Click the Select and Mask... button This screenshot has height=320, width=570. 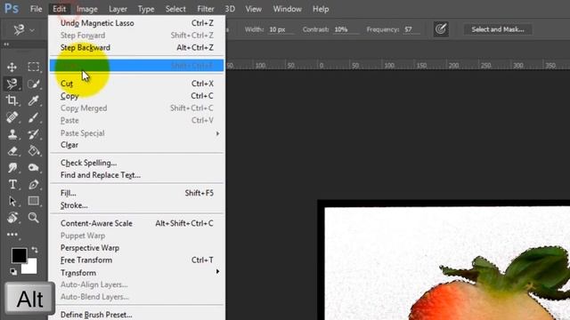click(x=498, y=29)
